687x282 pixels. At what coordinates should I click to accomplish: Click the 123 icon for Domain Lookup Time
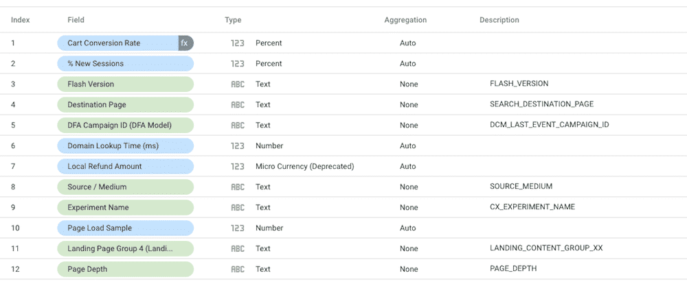point(238,146)
